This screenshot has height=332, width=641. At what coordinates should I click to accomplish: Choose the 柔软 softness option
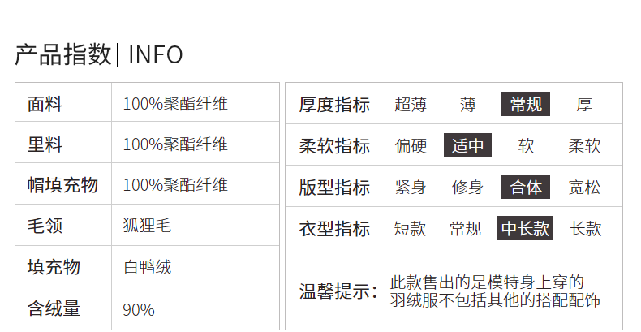[x=584, y=146]
